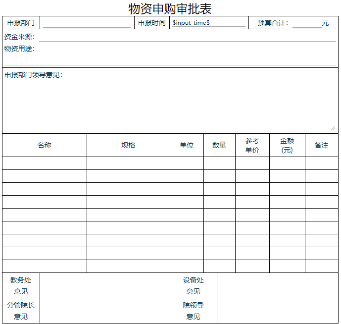Select the 申报时间 field showing $input_time$
The height and width of the screenshot is (324, 341).
pos(208,23)
